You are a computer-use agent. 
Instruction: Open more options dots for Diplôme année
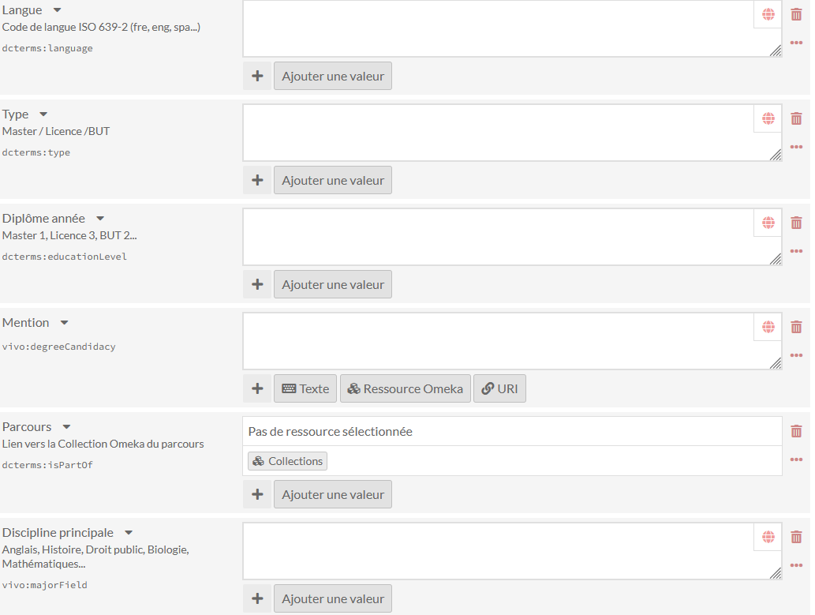pyautogui.click(x=796, y=251)
